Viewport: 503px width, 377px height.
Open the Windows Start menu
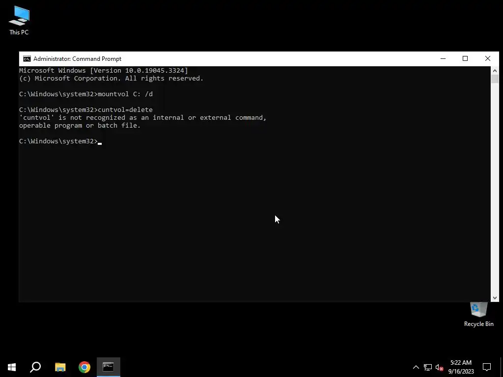pos(12,367)
